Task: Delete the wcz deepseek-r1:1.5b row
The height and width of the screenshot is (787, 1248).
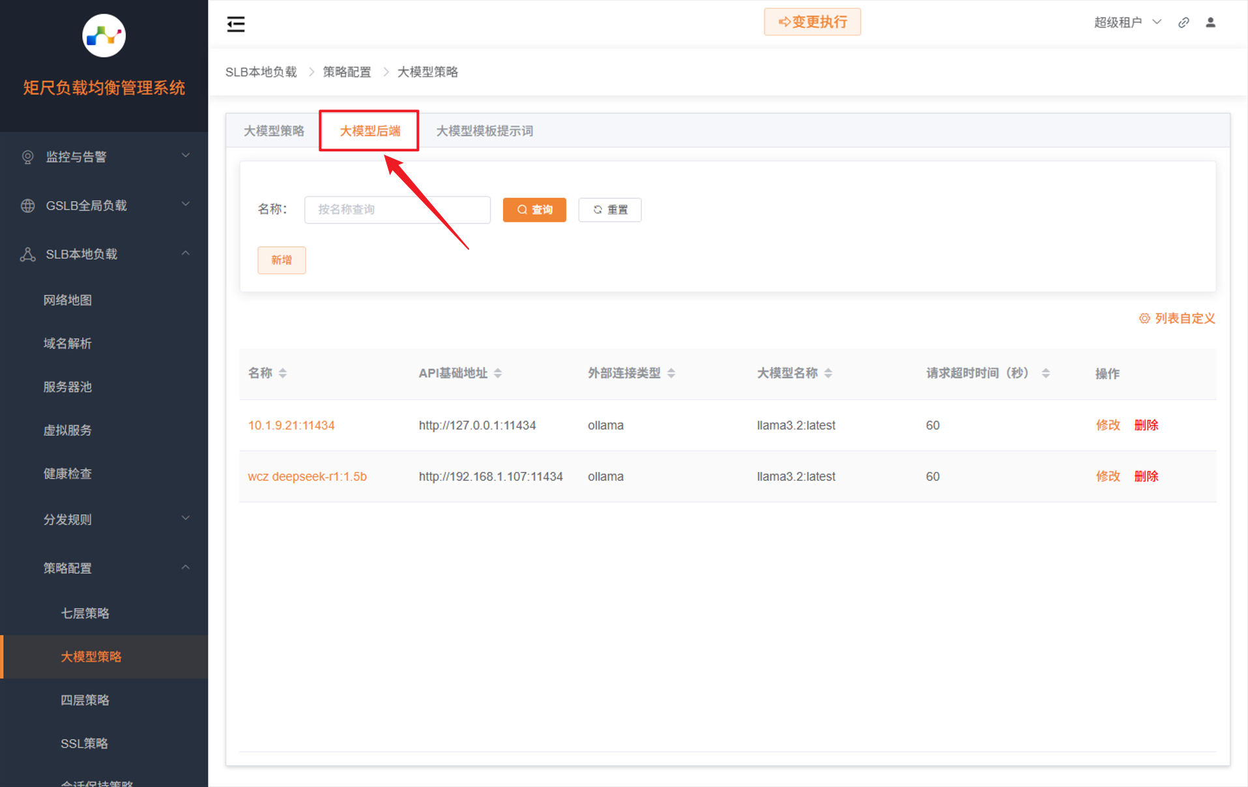Action: pos(1146,476)
